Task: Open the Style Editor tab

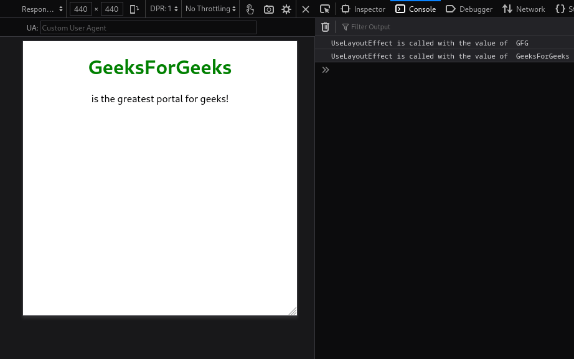Action: pos(563,9)
